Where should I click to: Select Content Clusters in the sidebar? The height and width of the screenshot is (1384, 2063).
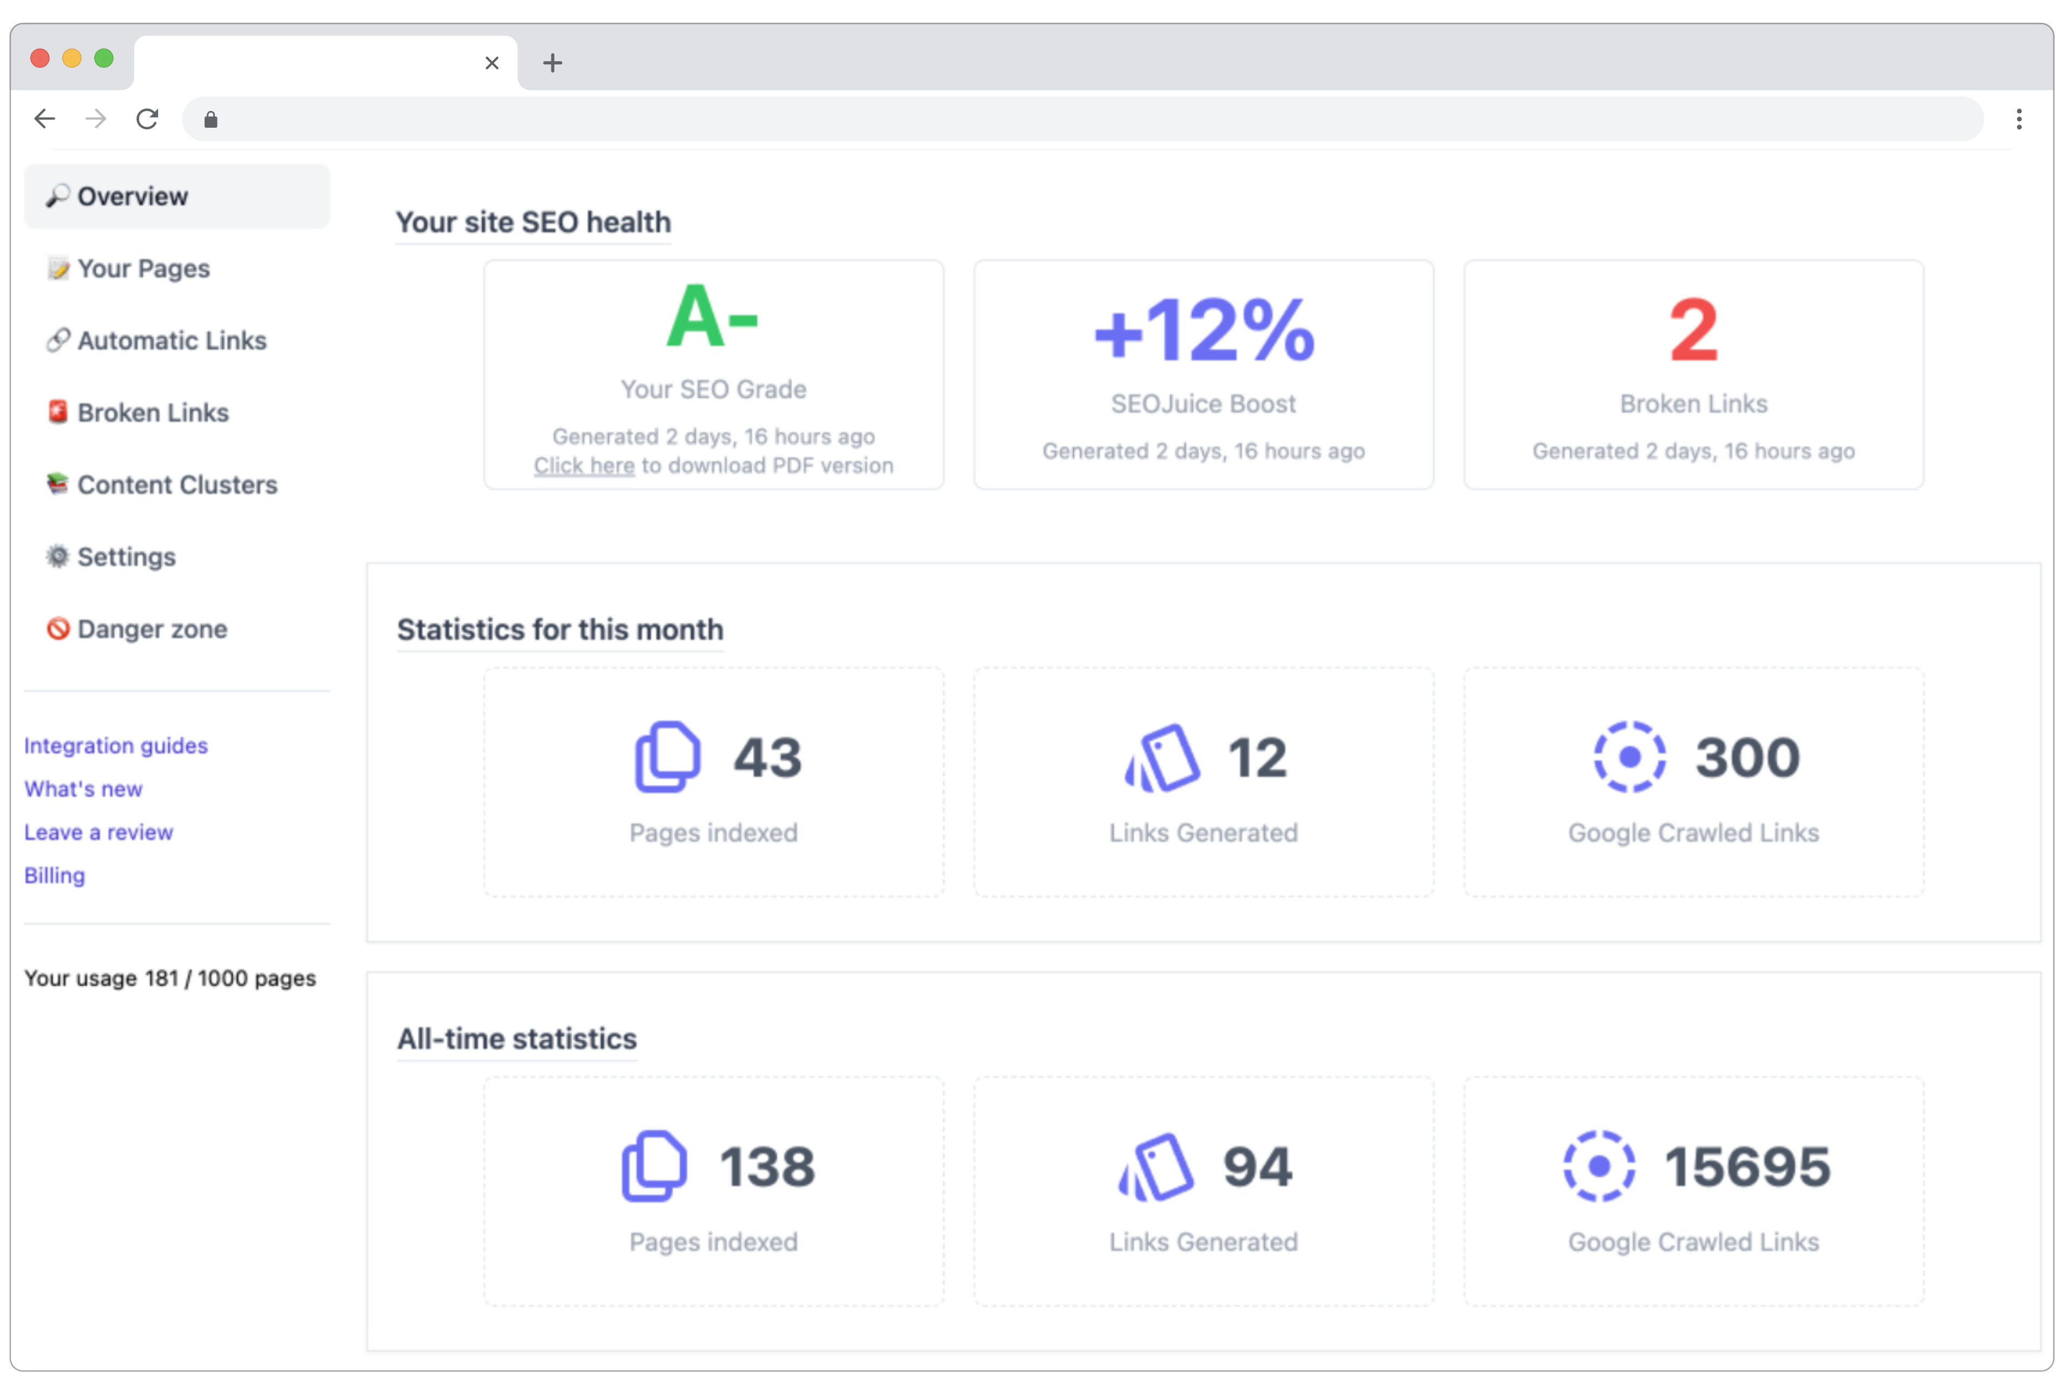tap(176, 484)
